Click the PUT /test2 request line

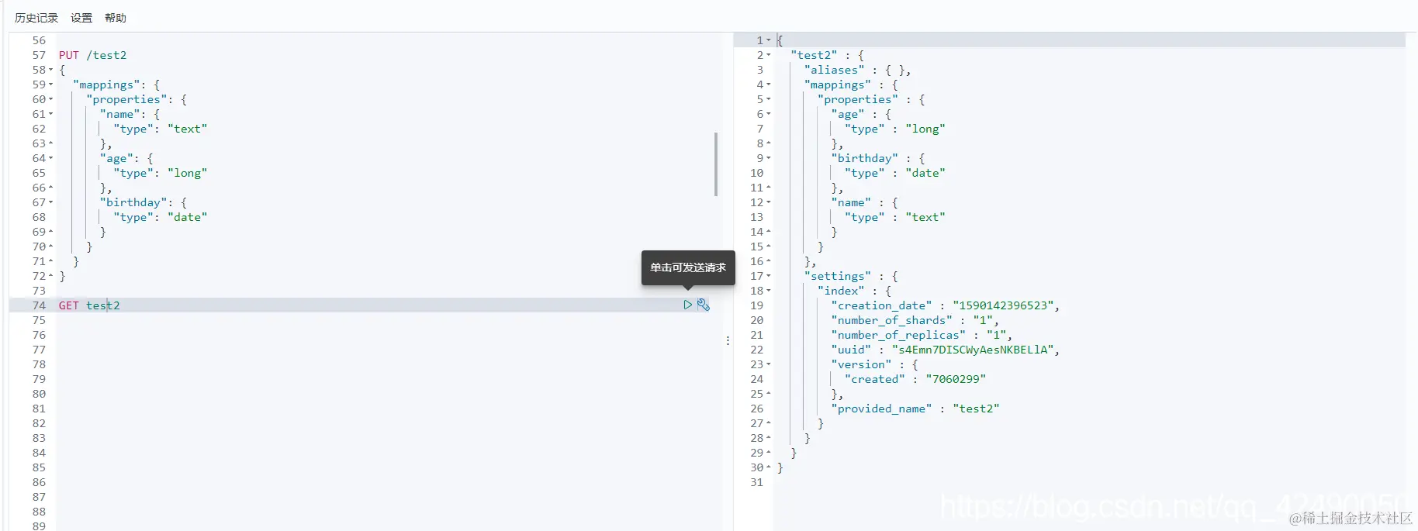[x=92, y=55]
